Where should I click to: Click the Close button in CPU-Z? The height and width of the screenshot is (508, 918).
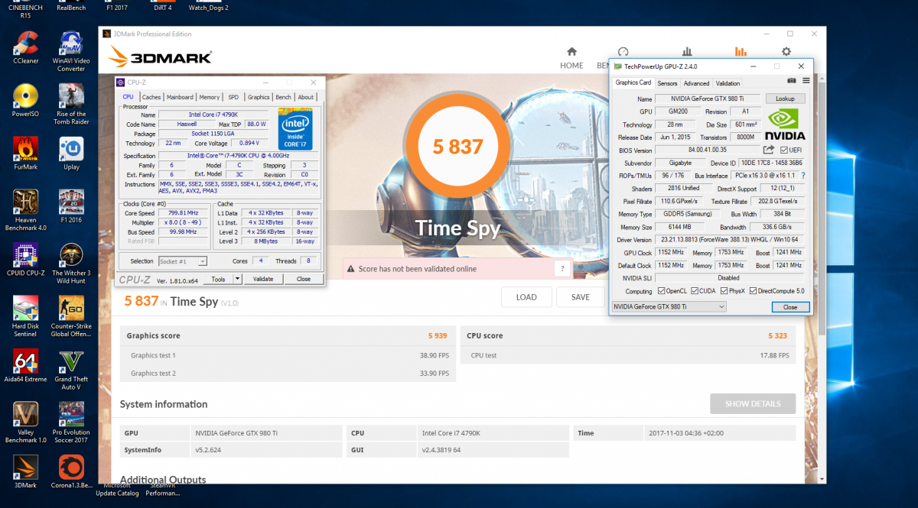click(x=304, y=279)
